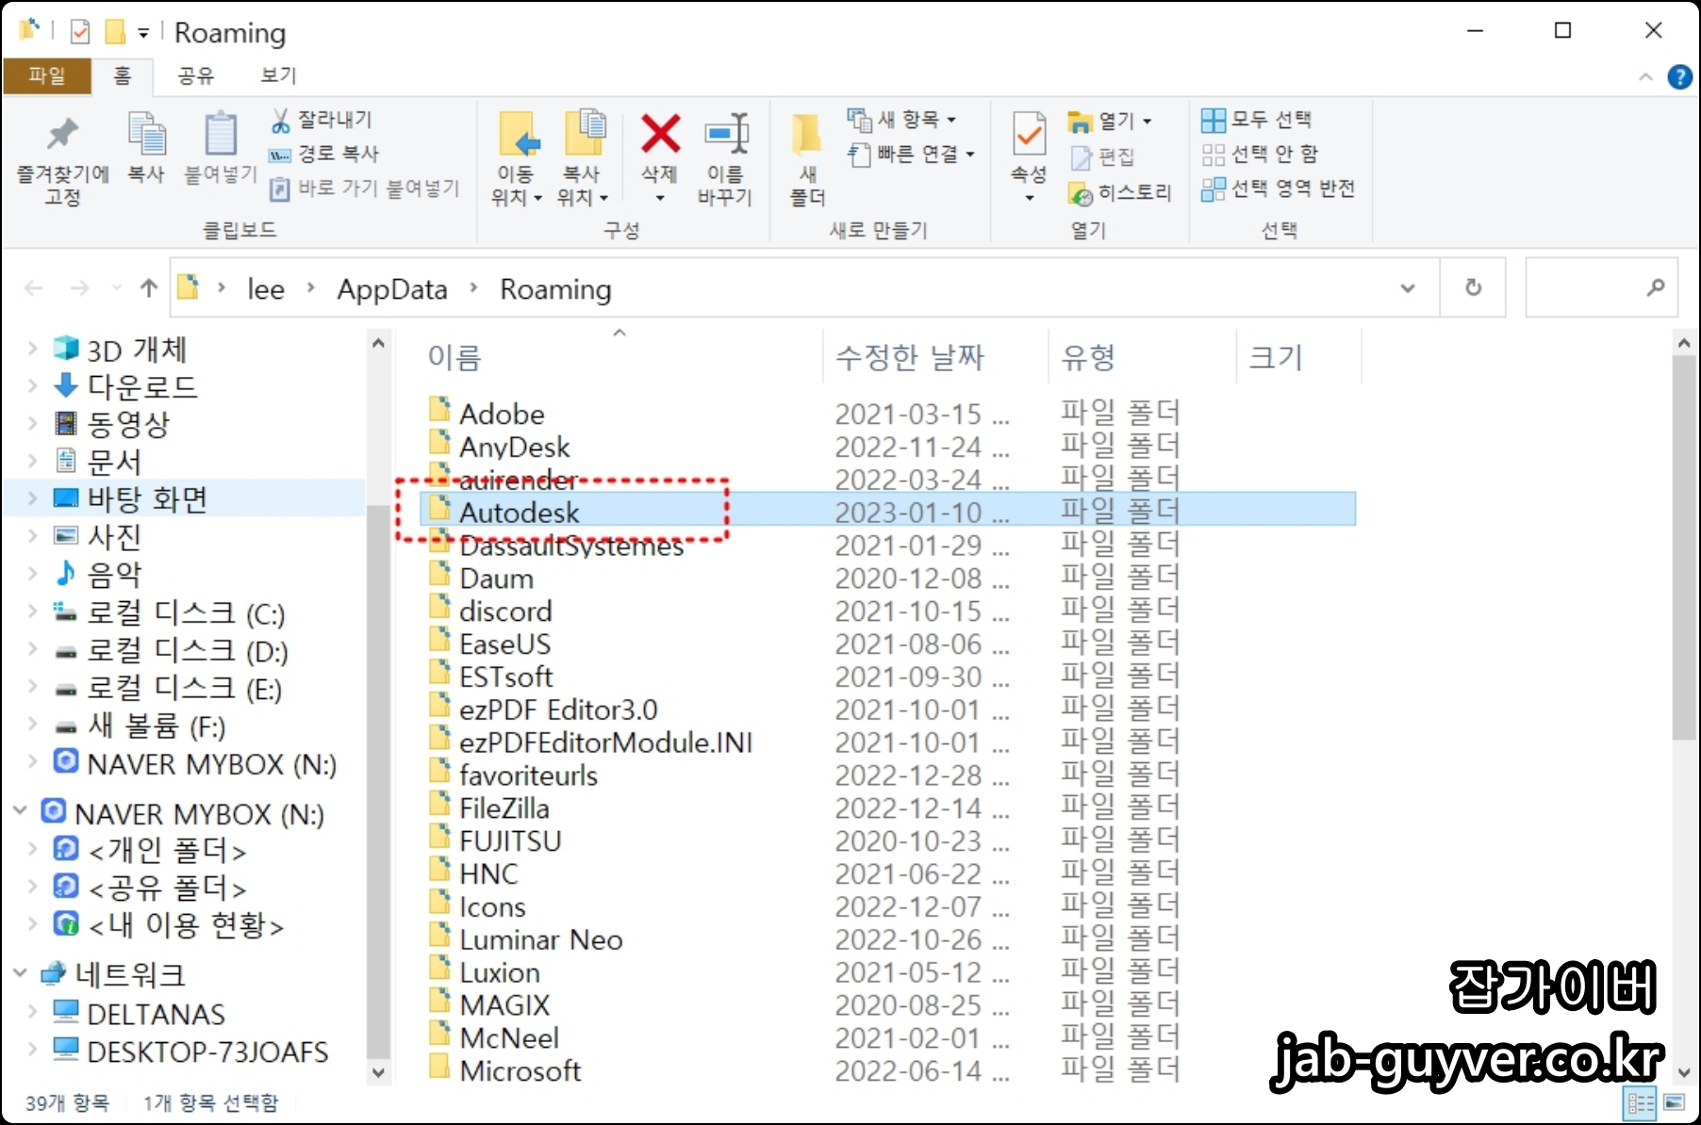The image size is (1701, 1125).
Task: Click the 복사 (Copy) ribbon icon
Action: tap(146, 147)
